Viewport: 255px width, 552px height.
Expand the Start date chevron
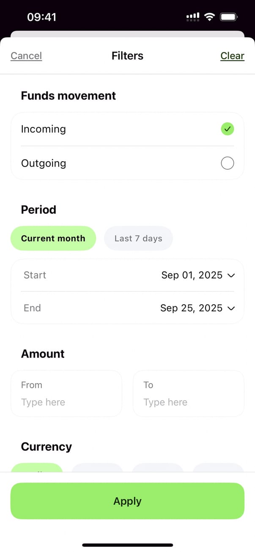coord(231,275)
